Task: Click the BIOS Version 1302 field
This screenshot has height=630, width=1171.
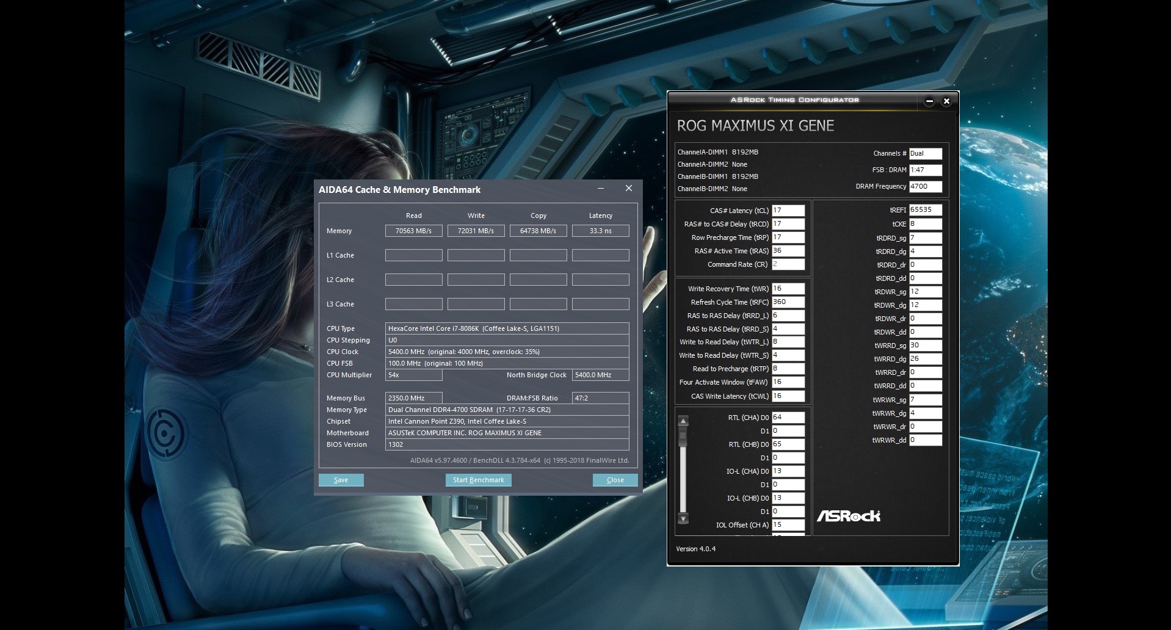Action: click(x=507, y=444)
